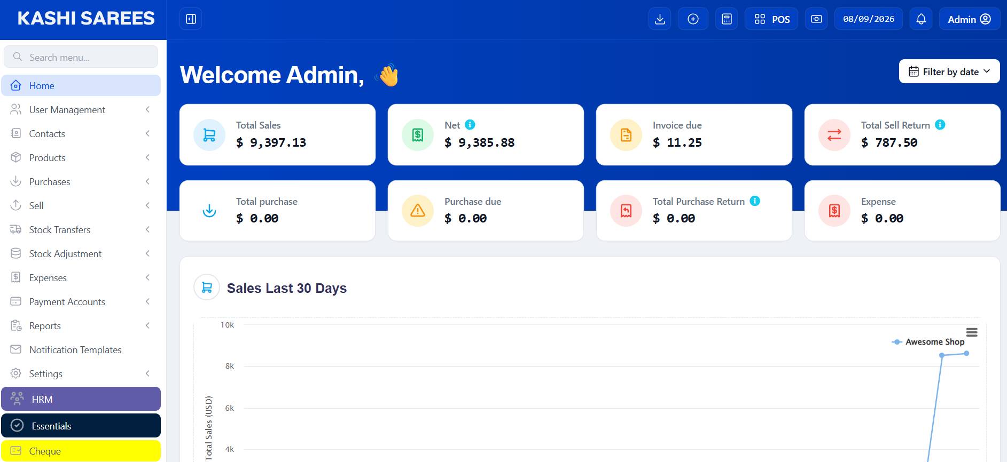
Task: Open notifications bell
Action: coord(921,19)
